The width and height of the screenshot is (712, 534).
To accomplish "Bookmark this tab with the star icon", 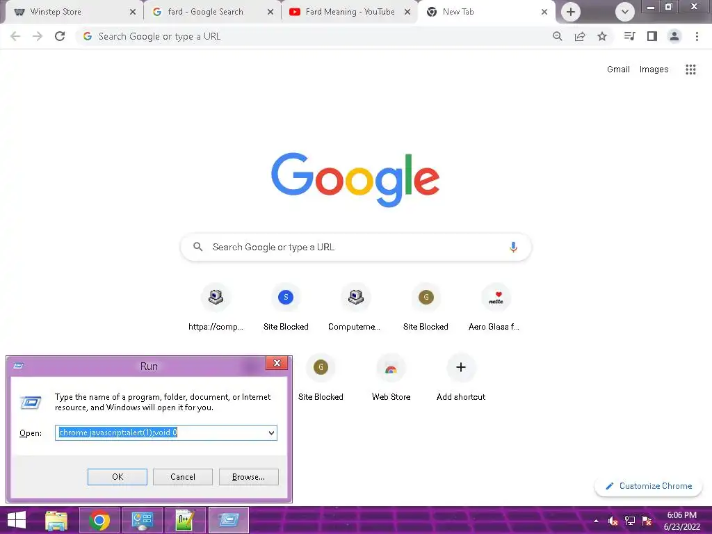I will pyautogui.click(x=601, y=36).
